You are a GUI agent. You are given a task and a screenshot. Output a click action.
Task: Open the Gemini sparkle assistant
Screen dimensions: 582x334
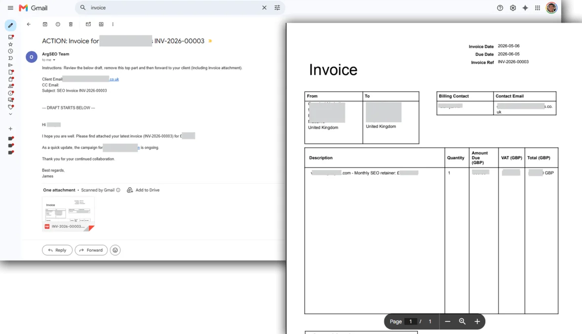pyautogui.click(x=525, y=8)
